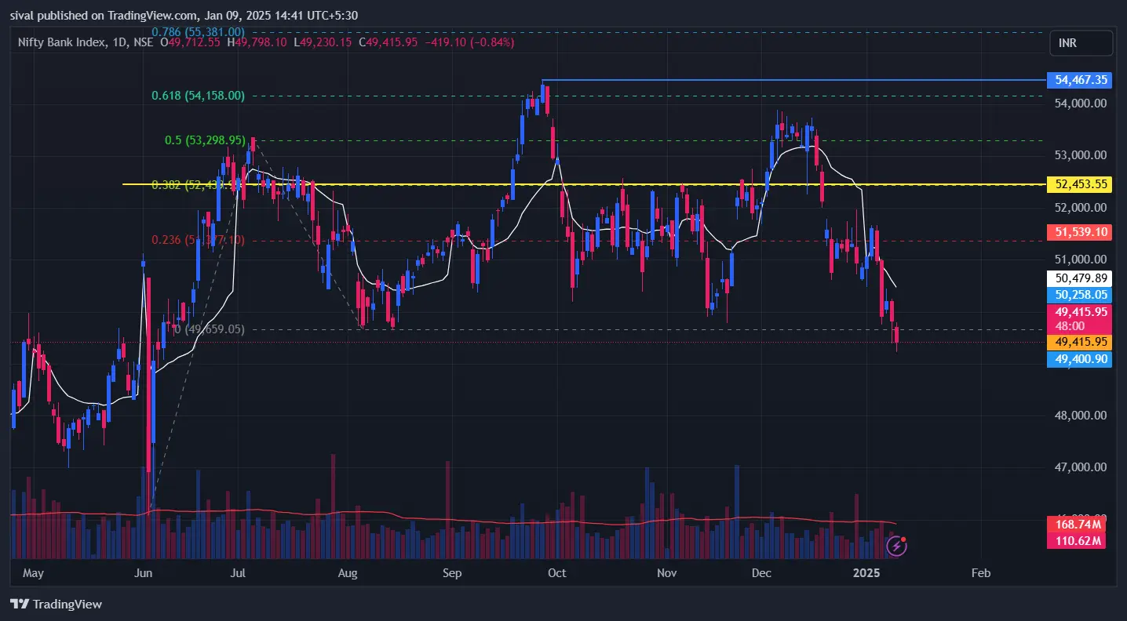1127x621 pixels.
Task: Click the 53,000.00 price scale tick
Action: coord(1081,154)
